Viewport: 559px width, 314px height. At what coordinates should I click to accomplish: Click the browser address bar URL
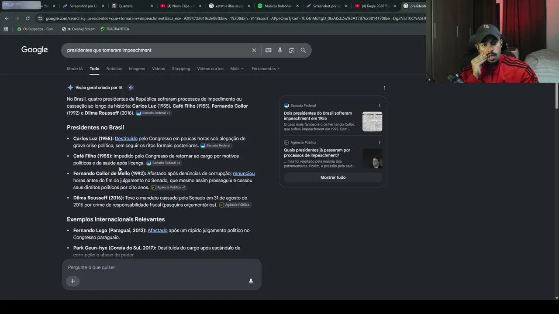pos(235,18)
